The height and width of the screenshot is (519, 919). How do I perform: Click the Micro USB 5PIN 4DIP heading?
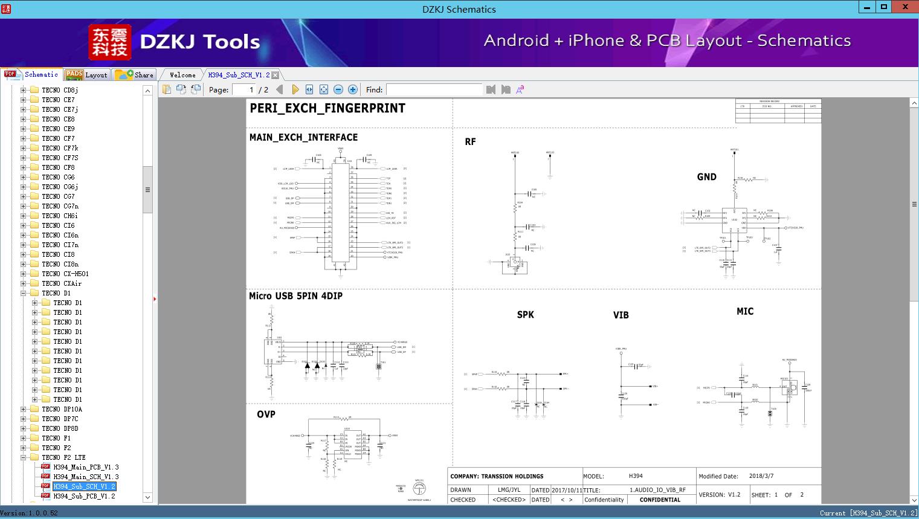pyautogui.click(x=295, y=295)
